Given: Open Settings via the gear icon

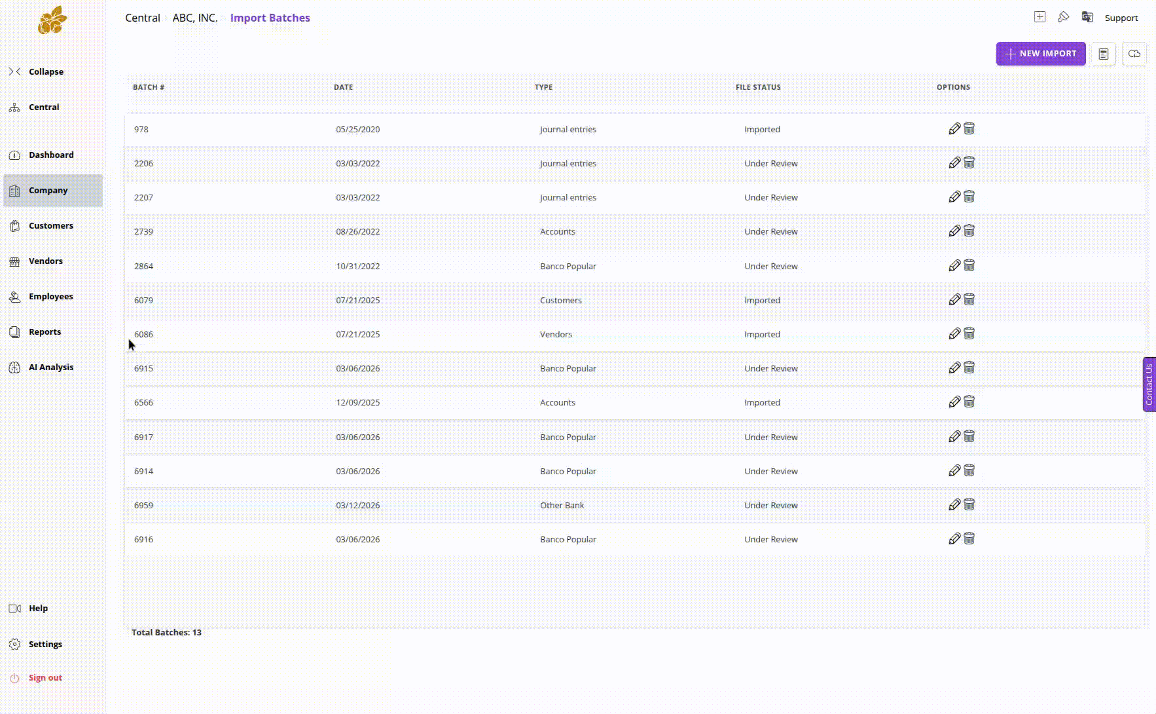Looking at the screenshot, I should click(45, 644).
